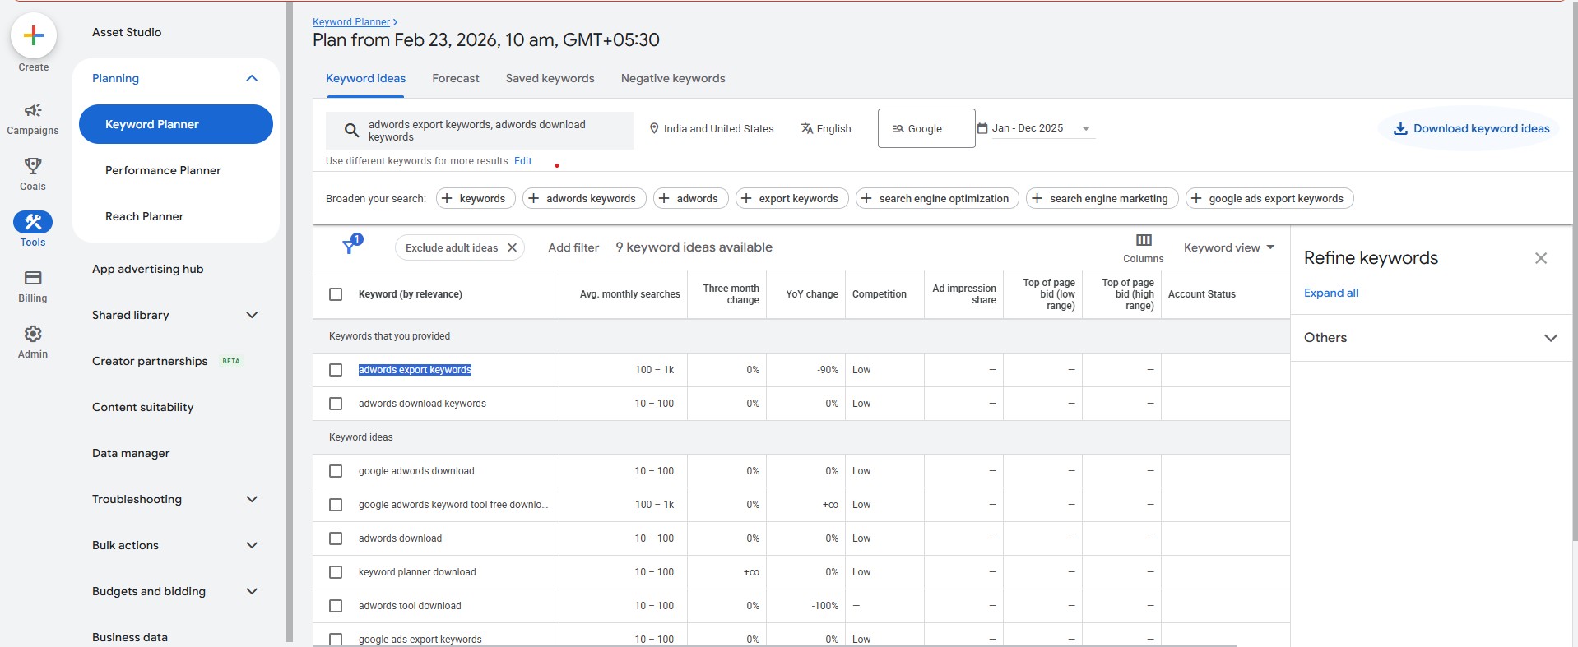Open Asset Studio
Viewport: 1578px width, 647px height.
pyautogui.click(x=127, y=32)
